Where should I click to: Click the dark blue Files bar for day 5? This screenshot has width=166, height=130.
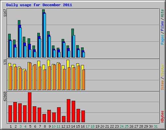click(30, 46)
